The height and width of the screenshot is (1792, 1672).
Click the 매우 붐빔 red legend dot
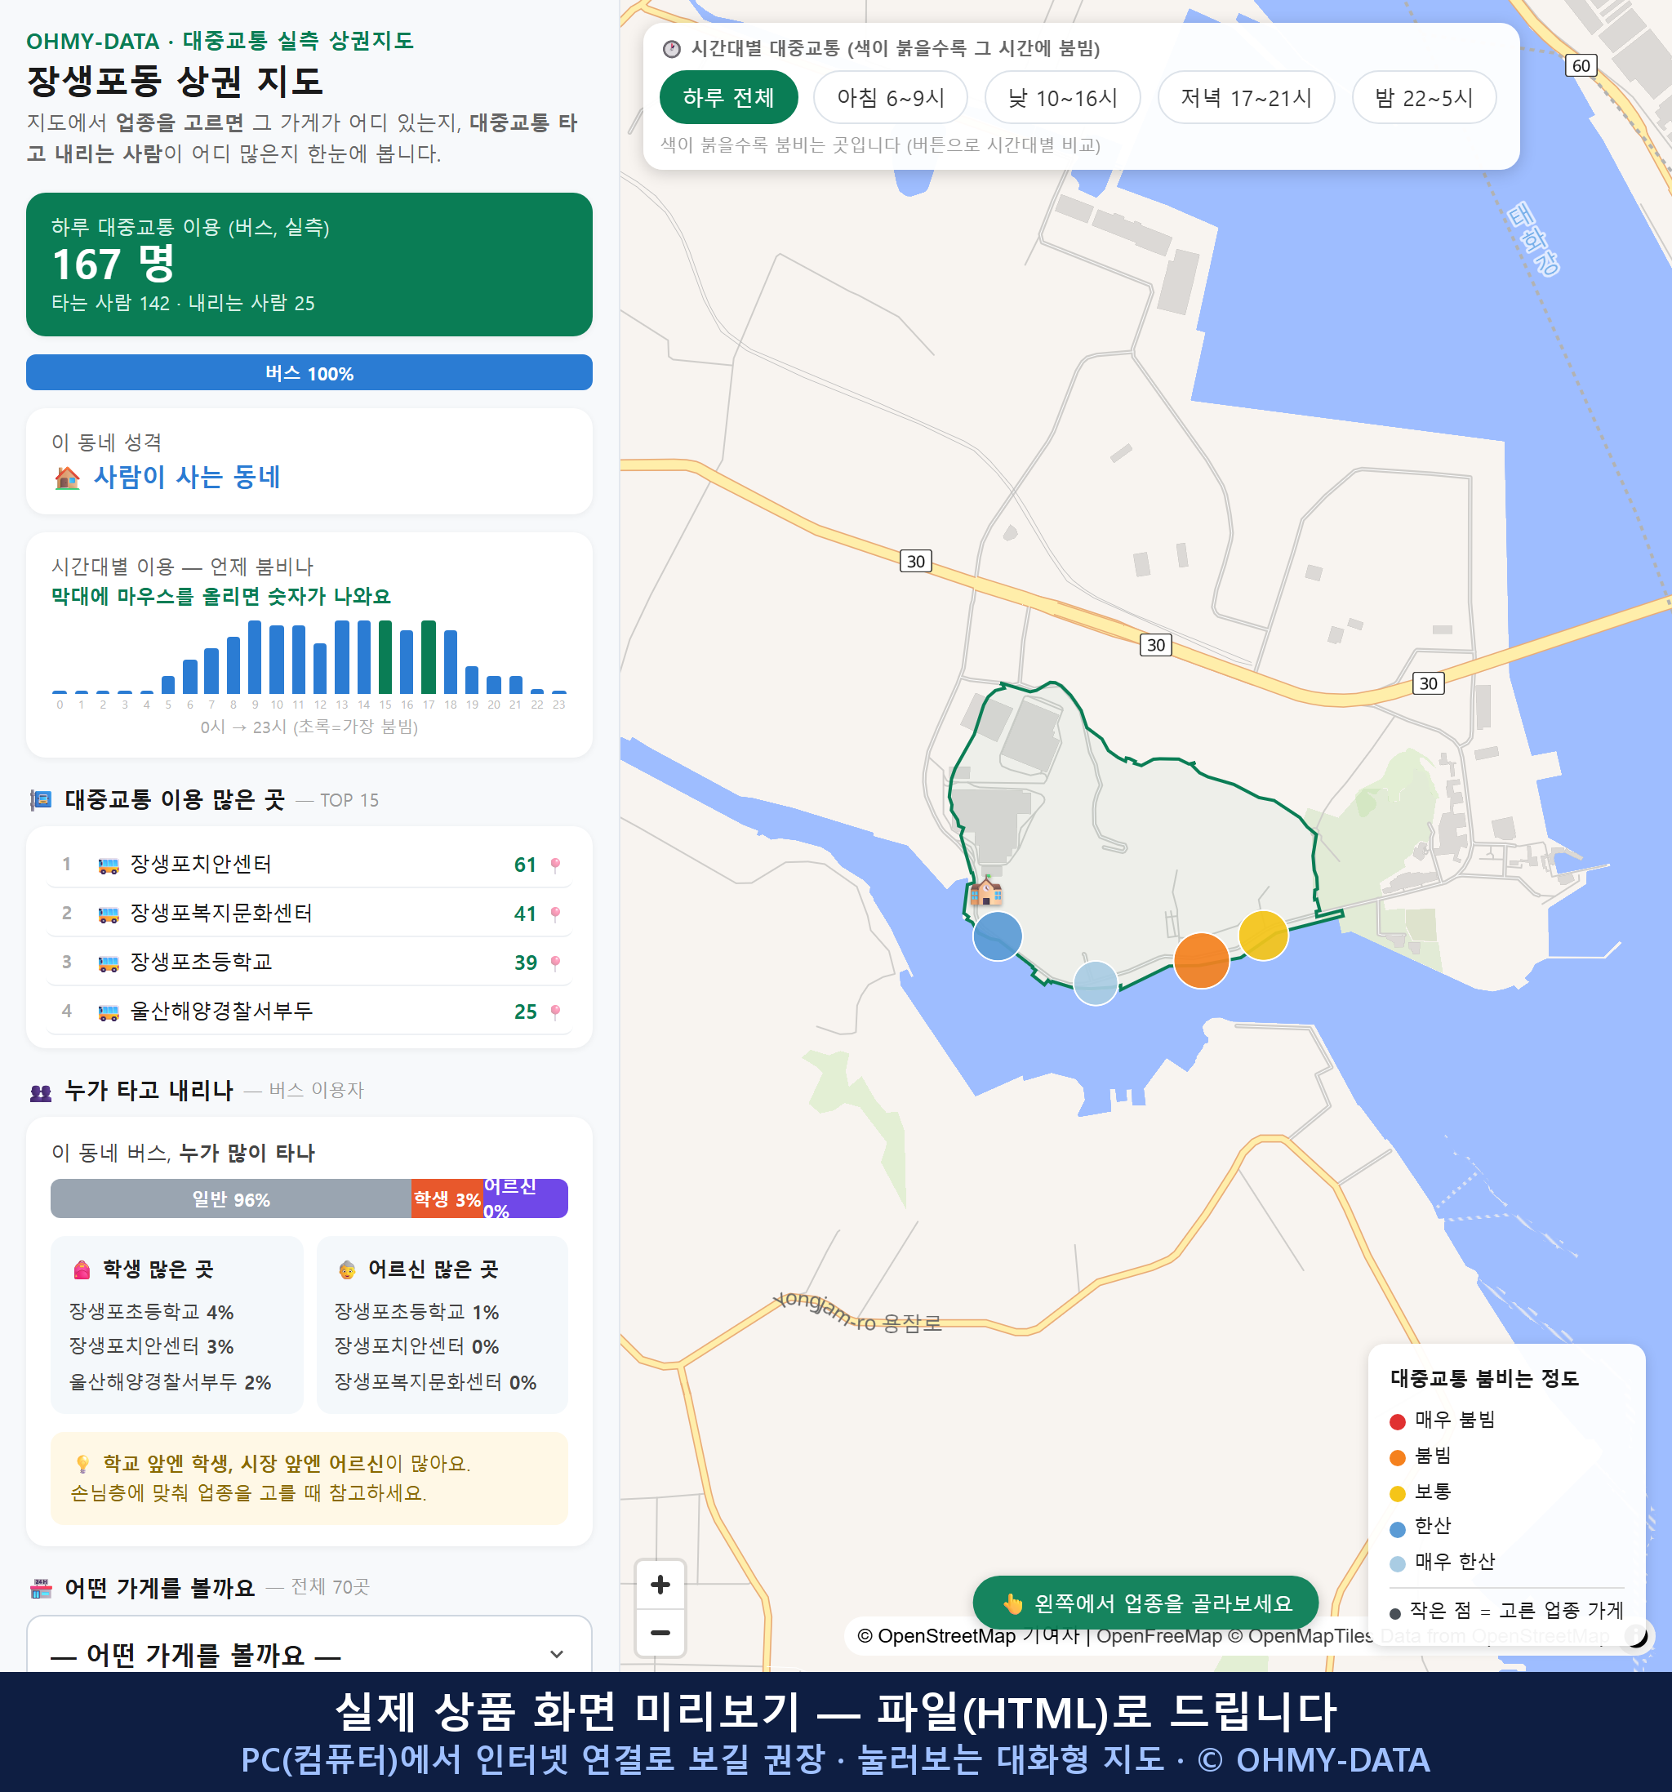tap(1397, 1421)
